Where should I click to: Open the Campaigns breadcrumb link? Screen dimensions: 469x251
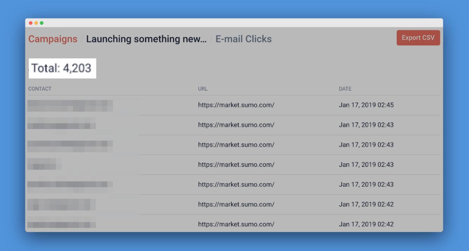coord(53,39)
